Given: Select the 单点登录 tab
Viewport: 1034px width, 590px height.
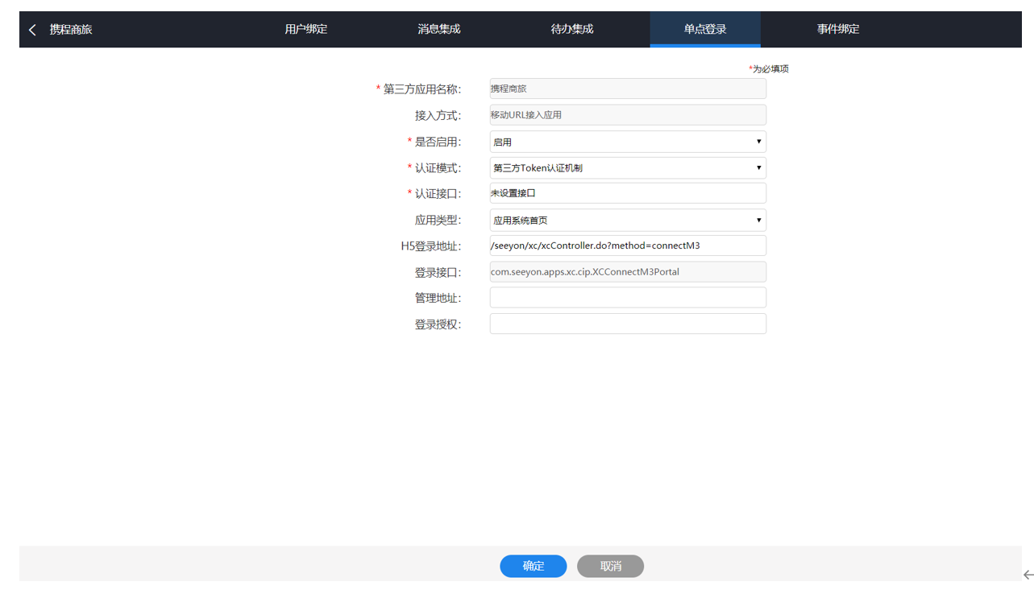Looking at the screenshot, I should 704,30.
